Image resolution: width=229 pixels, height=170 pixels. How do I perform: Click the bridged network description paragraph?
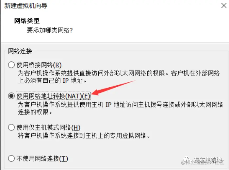pos(119,77)
